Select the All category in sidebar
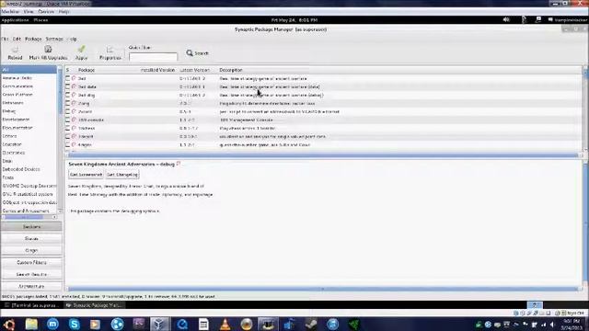 pyautogui.click(x=29, y=70)
